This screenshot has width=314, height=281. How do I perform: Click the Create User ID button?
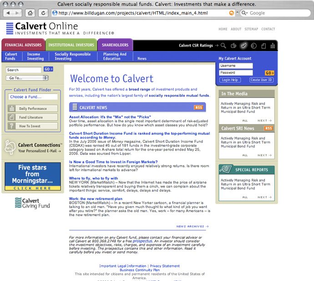261,80
